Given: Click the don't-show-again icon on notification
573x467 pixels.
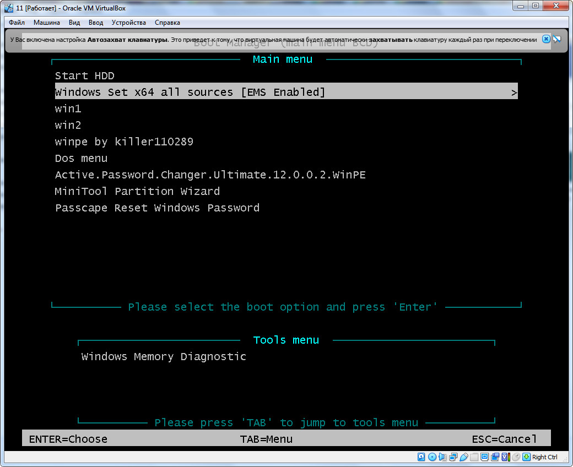Looking at the screenshot, I should (x=556, y=39).
